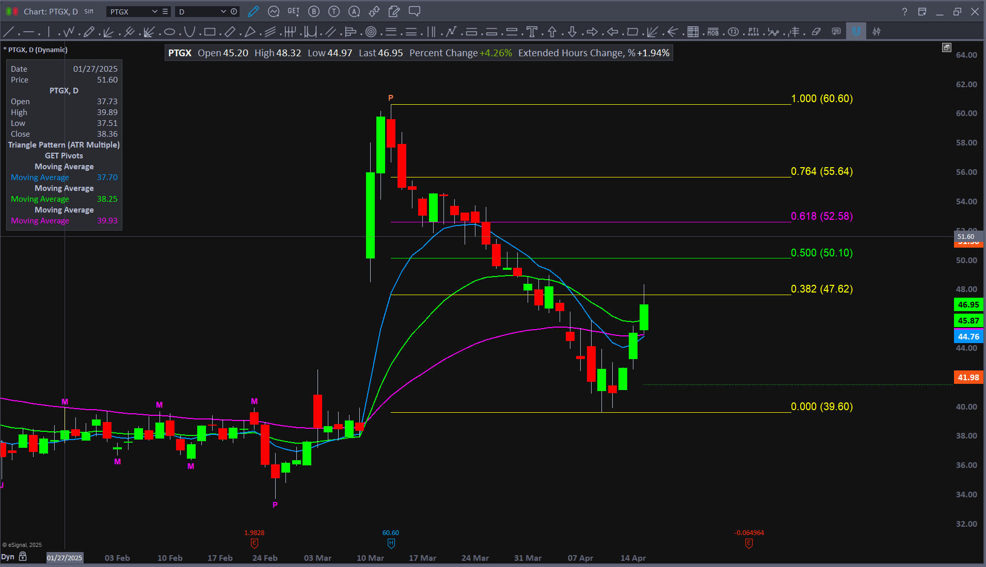Select the trend line tool

(x=9, y=32)
